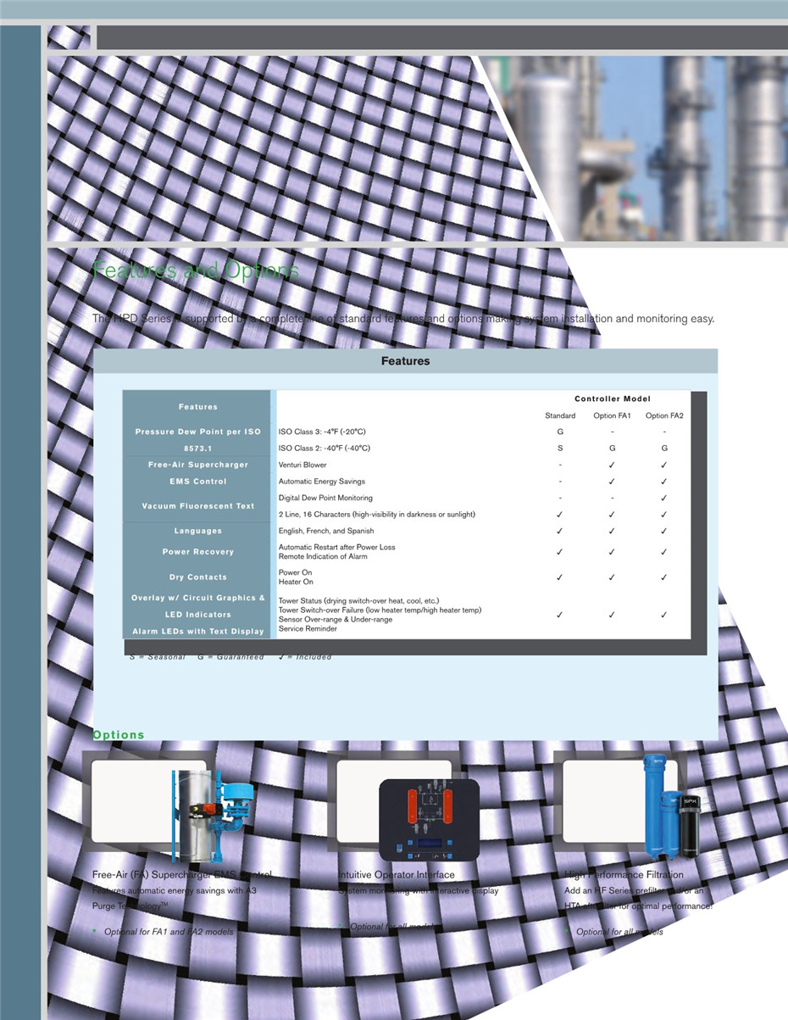Click 'Vacuum Fluorescent Text' row label

[198, 506]
